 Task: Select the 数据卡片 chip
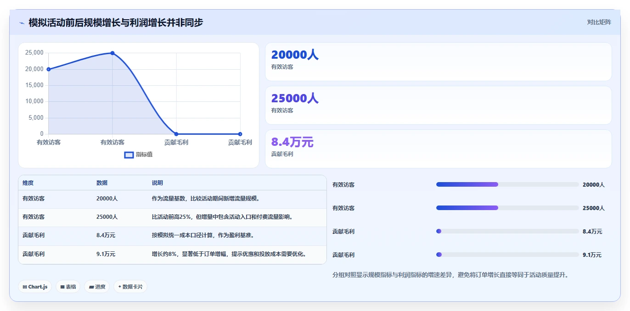(130, 287)
